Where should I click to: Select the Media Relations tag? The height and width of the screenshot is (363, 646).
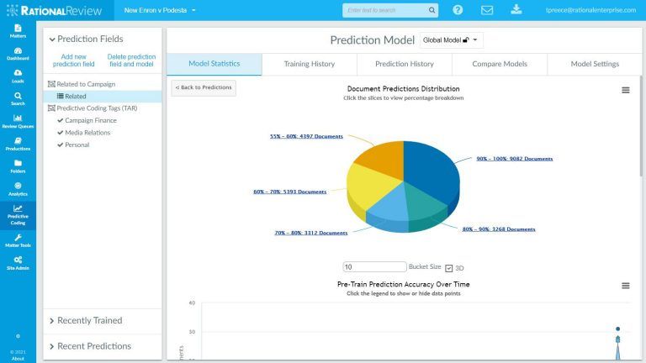[x=87, y=133]
